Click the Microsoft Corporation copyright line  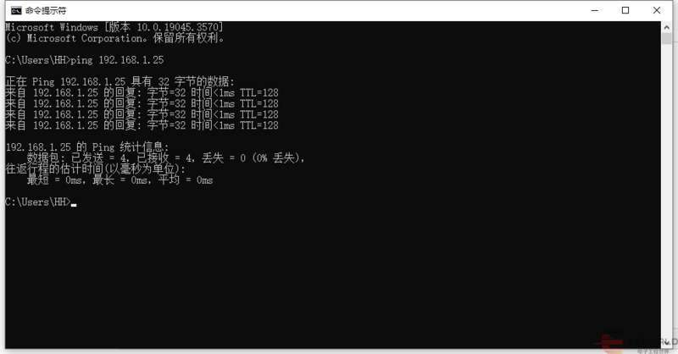[x=115, y=38]
